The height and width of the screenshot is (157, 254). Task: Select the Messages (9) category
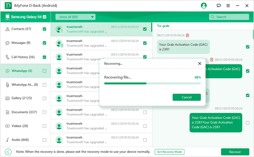click(x=26, y=43)
